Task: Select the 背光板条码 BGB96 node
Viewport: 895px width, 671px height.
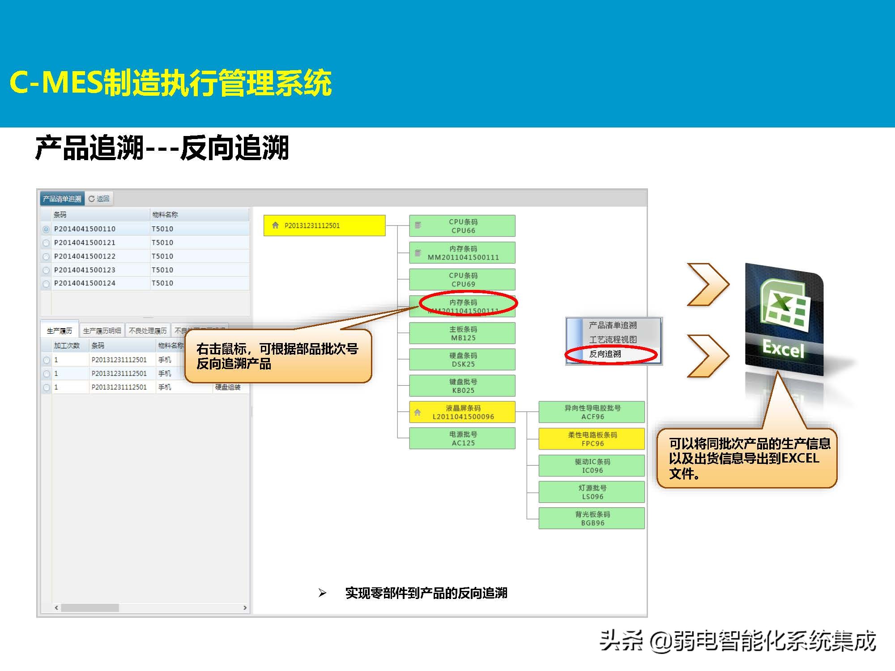Action: 592,518
